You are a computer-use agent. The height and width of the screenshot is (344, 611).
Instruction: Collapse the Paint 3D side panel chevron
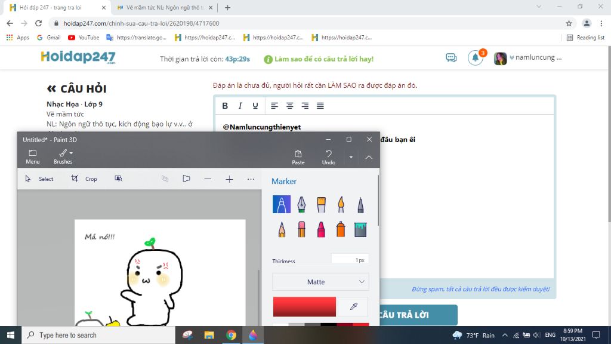point(369,157)
